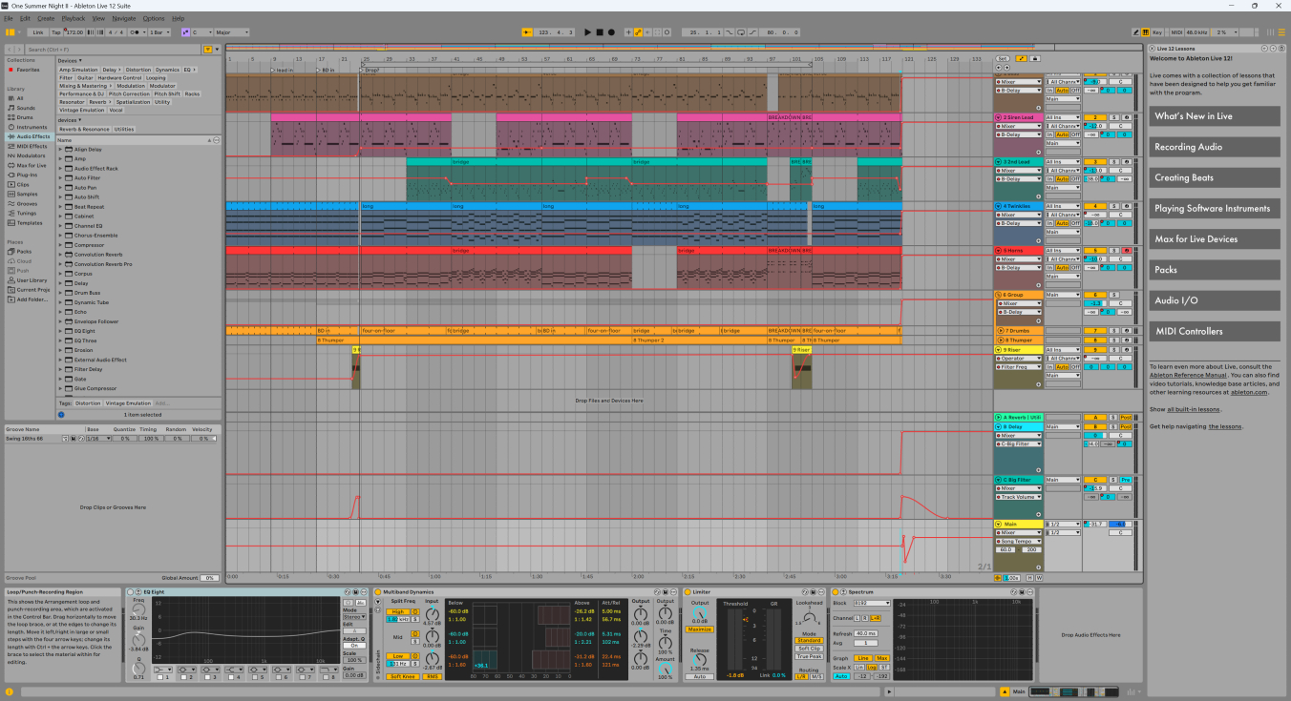Open the Create menu
The height and width of the screenshot is (701, 1291).
46,18
